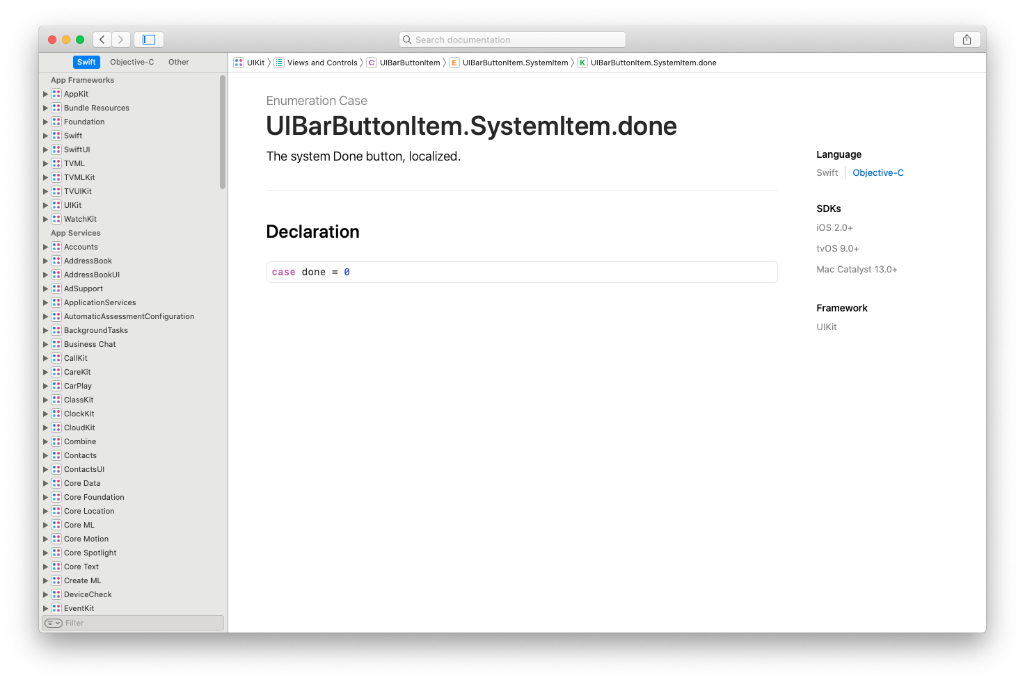Click the sidebar vertical scrollbar
The height and width of the screenshot is (684, 1025).
(223, 132)
